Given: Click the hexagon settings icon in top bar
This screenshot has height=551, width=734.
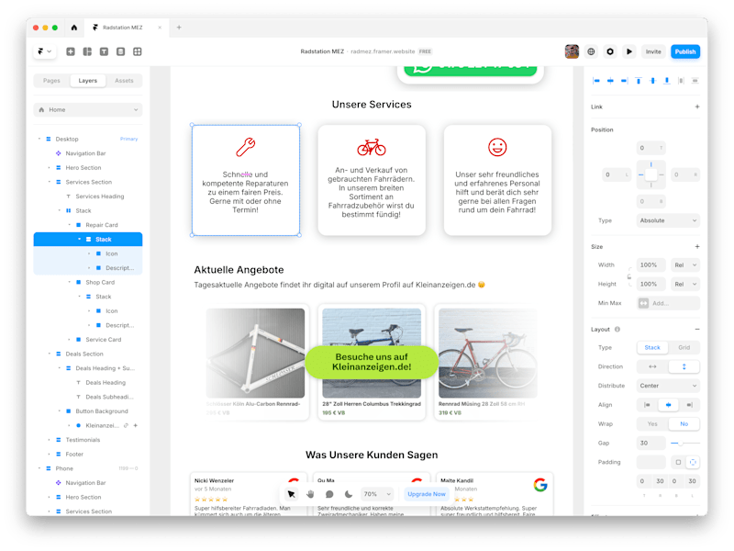Looking at the screenshot, I should 610,51.
